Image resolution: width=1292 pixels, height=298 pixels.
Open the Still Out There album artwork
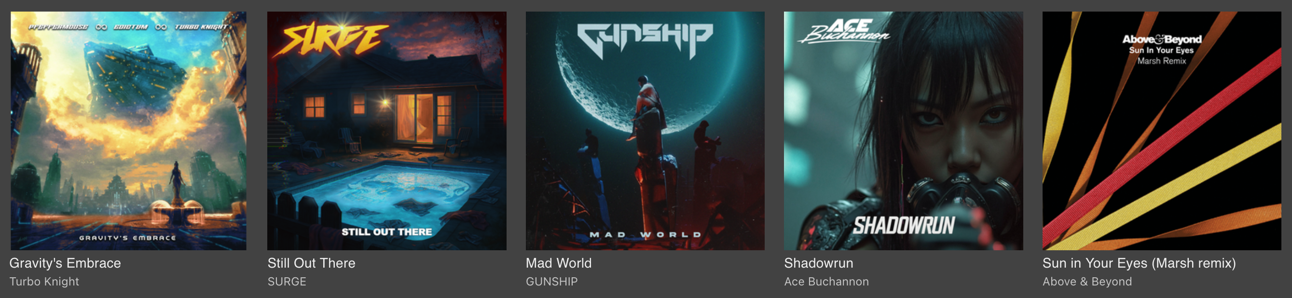pos(387,131)
